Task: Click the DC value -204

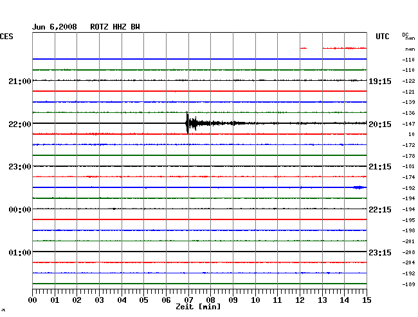Action: (x=408, y=262)
